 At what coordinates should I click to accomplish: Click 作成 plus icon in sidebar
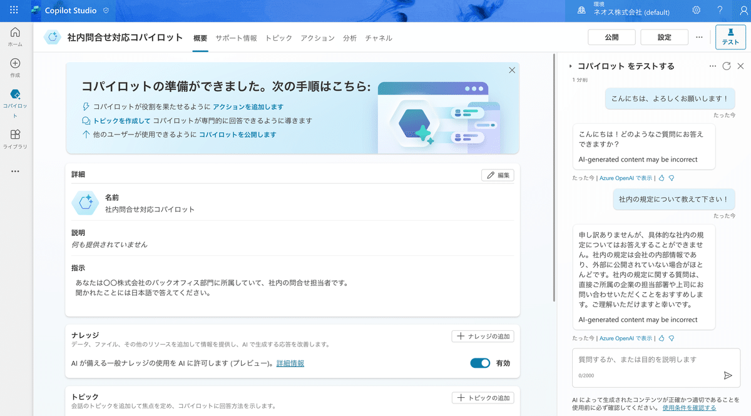tap(15, 68)
